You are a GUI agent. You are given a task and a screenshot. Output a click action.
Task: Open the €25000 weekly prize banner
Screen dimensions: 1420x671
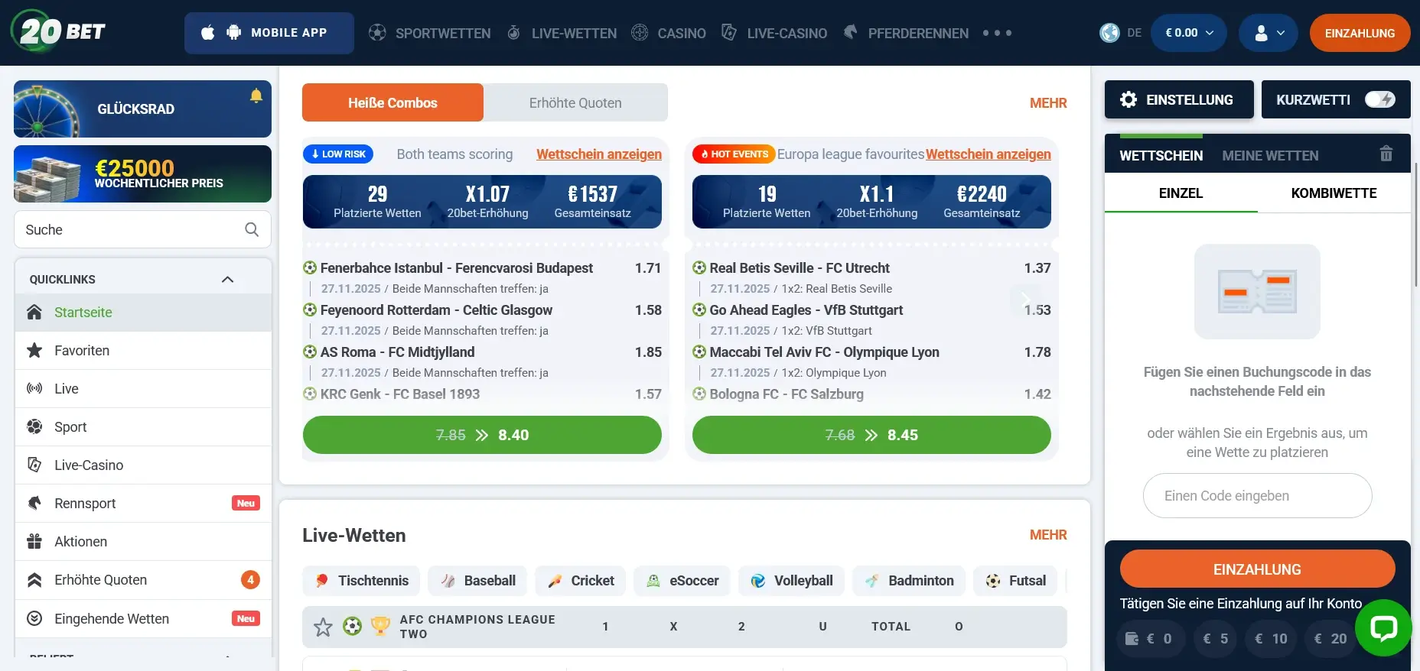point(142,173)
